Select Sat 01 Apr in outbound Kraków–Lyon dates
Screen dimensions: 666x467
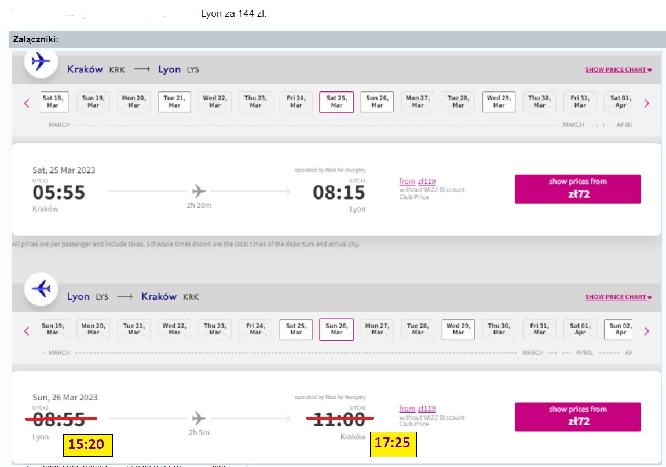coord(619,102)
